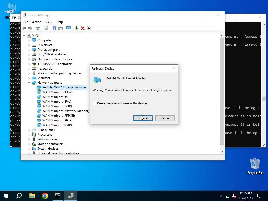
Task: Open the Action menu
Action: 37,22
